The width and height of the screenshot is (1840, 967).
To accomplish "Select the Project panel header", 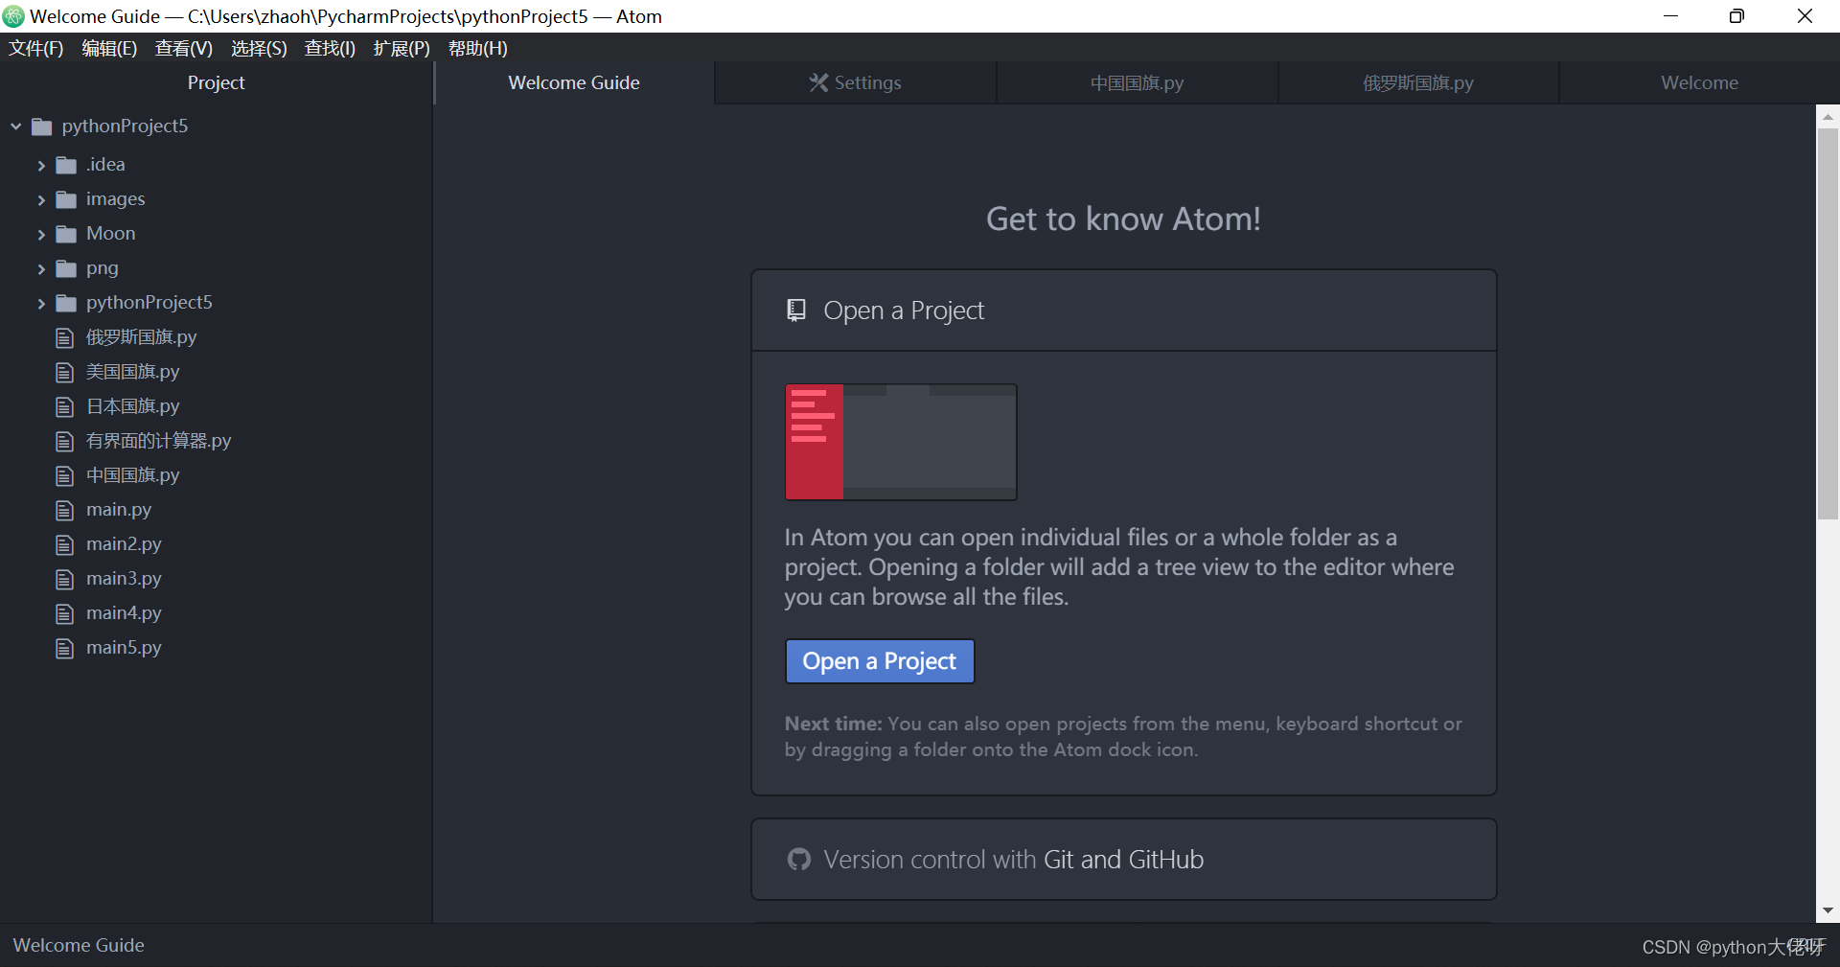I will tap(217, 83).
